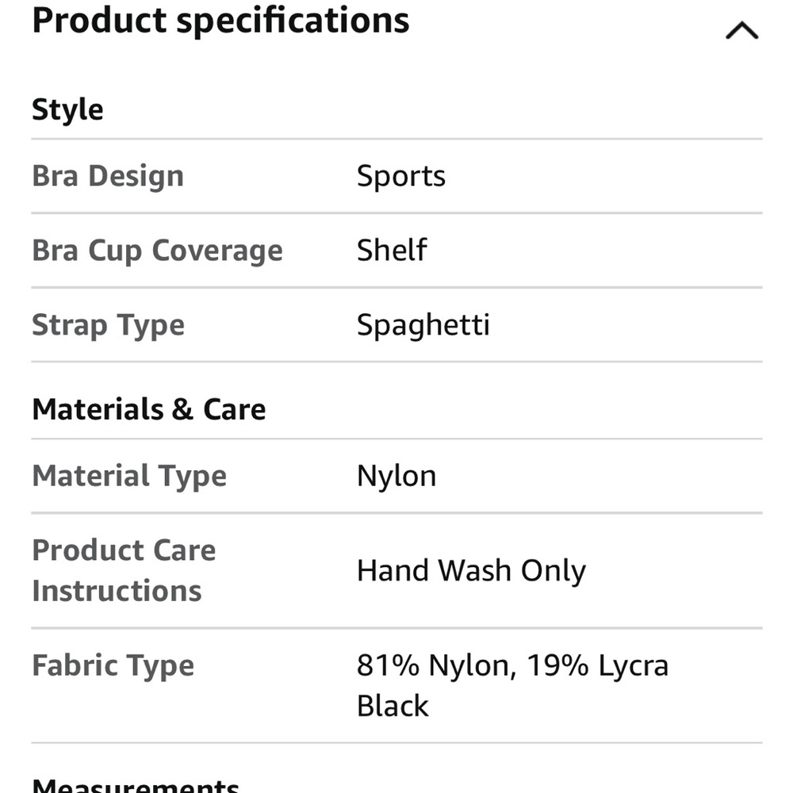Click the Strap Type label
The width and height of the screenshot is (793, 793).
coord(108,325)
